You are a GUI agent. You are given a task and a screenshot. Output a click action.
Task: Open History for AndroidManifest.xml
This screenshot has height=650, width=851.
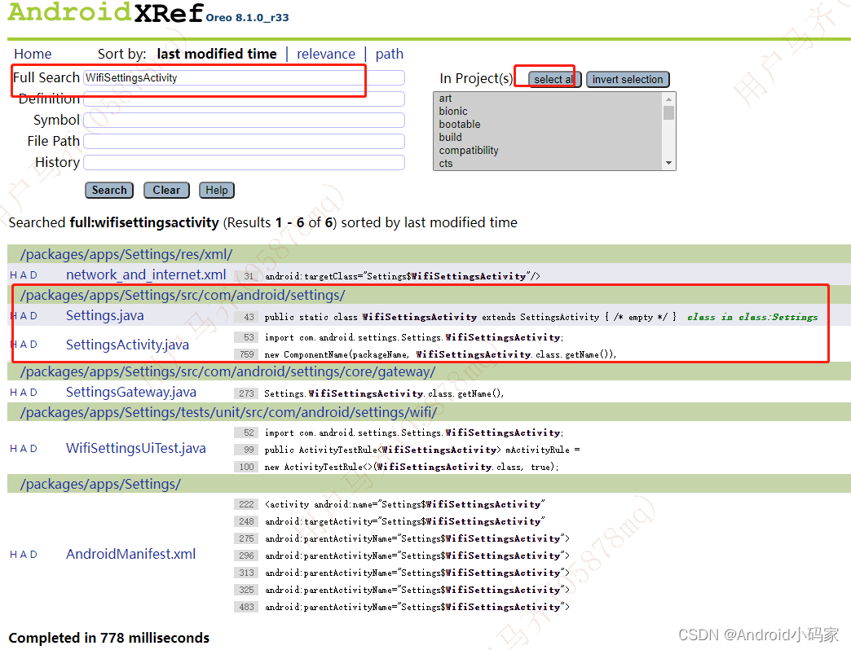click(x=14, y=554)
